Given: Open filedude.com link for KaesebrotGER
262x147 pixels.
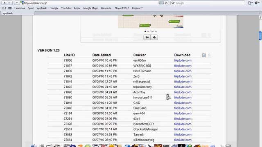Looking at the screenshot, I should point(183,124).
